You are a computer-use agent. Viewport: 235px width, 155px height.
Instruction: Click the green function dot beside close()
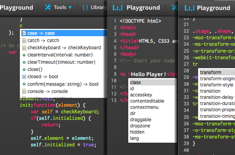(24, 70)
